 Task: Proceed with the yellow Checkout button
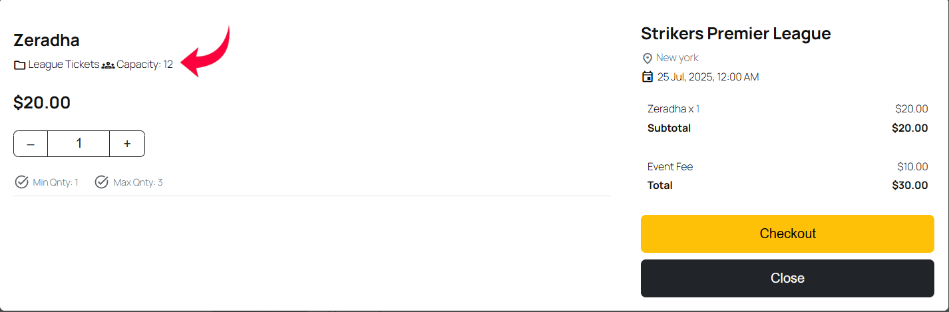pyautogui.click(x=787, y=234)
